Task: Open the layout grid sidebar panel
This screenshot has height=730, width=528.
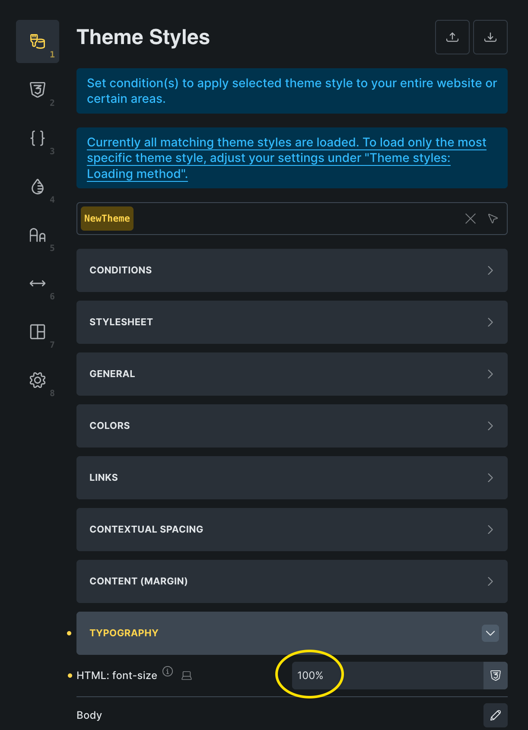Action: (x=38, y=332)
